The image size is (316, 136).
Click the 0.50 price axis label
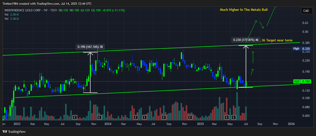click(x=305, y=32)
